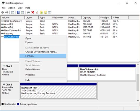Viewport: 140px width, 111px height.
Task: Click the Back arrow in the toolbar
Action: tap(3, 12)
